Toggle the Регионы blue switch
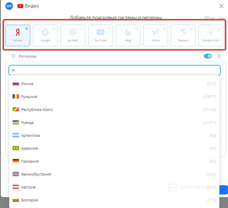The width and height of the screenshot is (228, 208). pyautogui.click(x=208, y=56)
